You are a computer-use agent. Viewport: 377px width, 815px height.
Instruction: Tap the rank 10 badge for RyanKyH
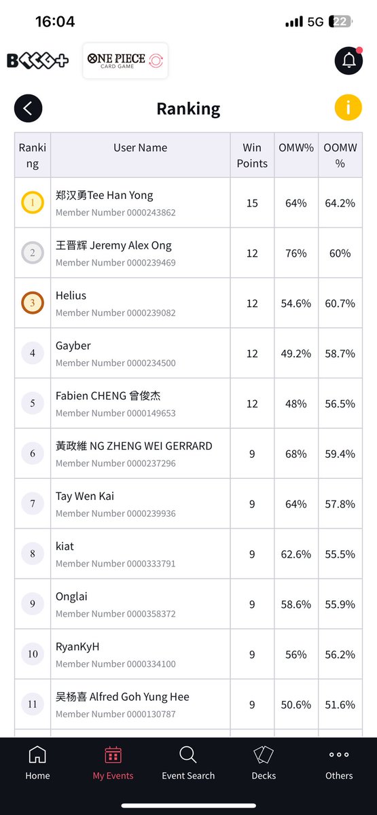[x=33, y=655]
